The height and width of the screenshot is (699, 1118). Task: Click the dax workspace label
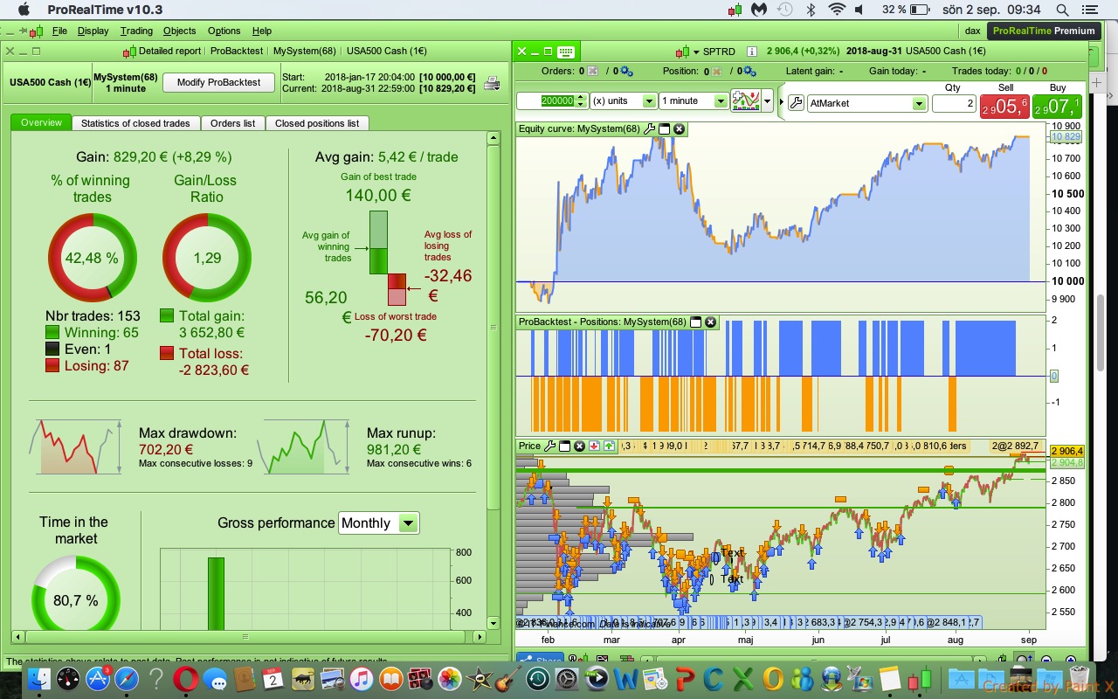pyautogui.click(x=972, y=31)
